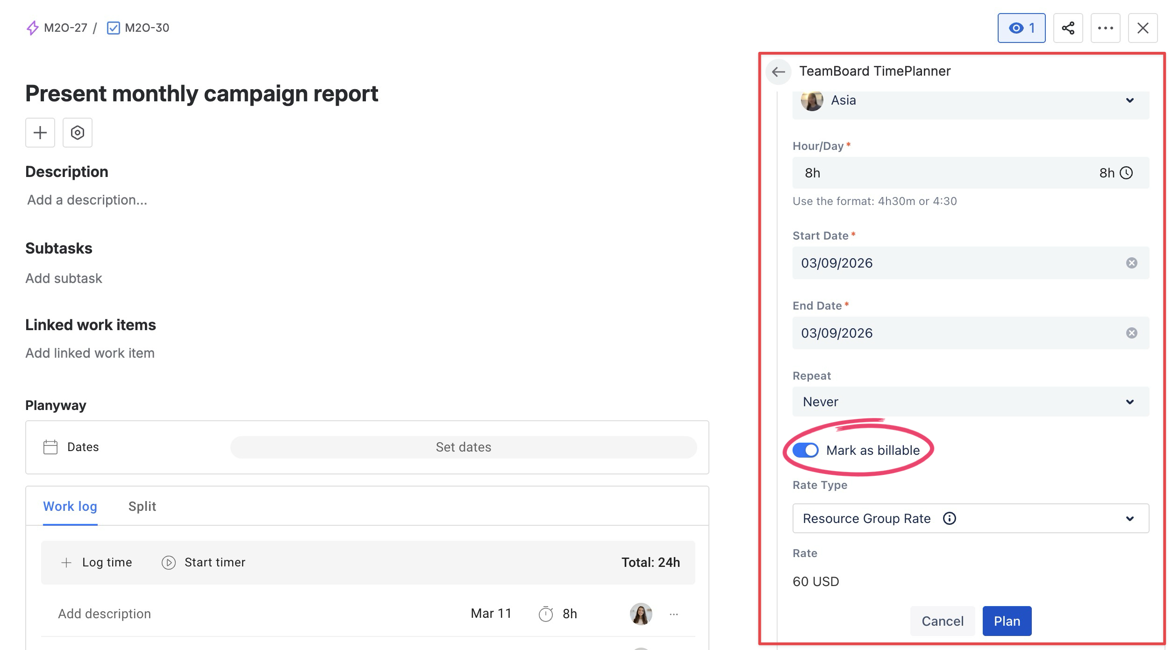Expand the Asia assignee dropdown
The image size is (1172, 650).
[1129, 100]
